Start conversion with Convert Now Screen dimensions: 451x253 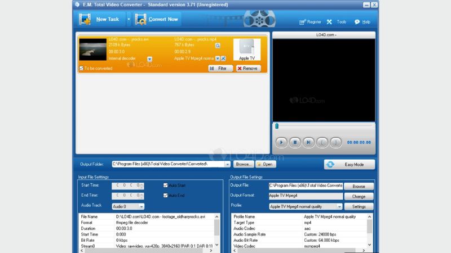[x=157, y=19]
